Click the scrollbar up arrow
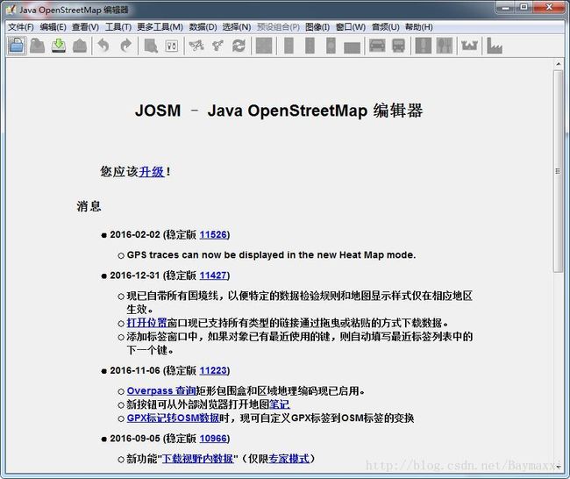Screen dimensions: 570x479 pyautogui.click(x=559, y=64)
